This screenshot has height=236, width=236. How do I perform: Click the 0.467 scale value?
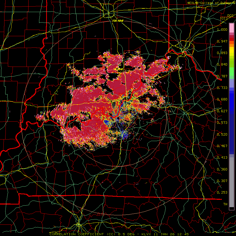point(222,146)
